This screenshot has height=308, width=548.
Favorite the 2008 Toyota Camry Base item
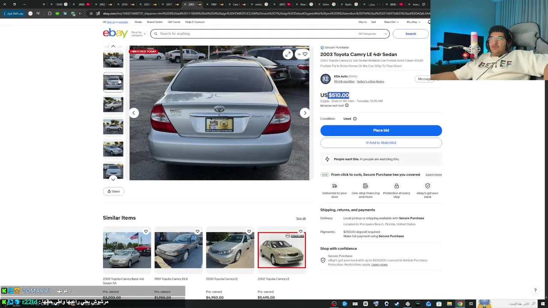click(x=146, y=231)
